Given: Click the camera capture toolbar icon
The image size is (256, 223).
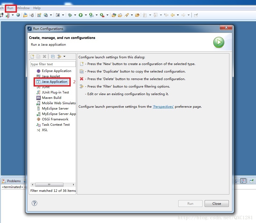Looking at the screenshot, I should tap(58, 15).
